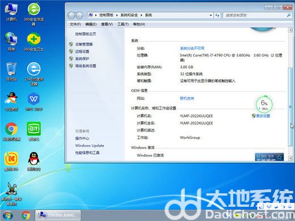Open the 工具(T) menu
Image resolution: width=295 pixels, height=221 pixels.
point(123,24)
